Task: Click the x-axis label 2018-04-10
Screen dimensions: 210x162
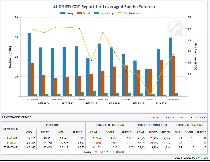Action: click(138, 103)
